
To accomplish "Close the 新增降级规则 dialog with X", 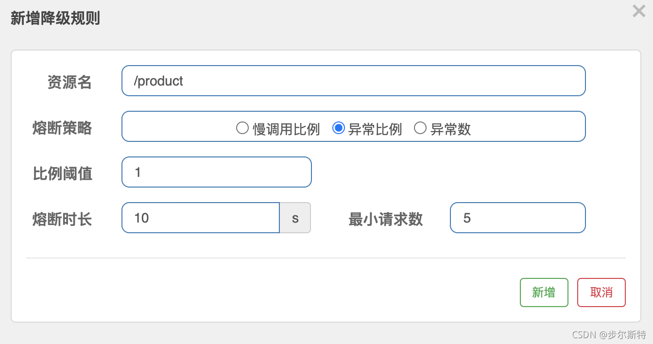I will click(638, 11).
